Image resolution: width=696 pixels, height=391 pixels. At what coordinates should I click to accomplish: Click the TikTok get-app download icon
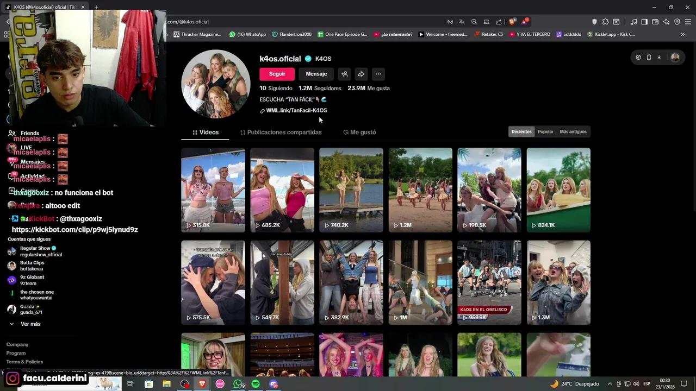(658, 58)
